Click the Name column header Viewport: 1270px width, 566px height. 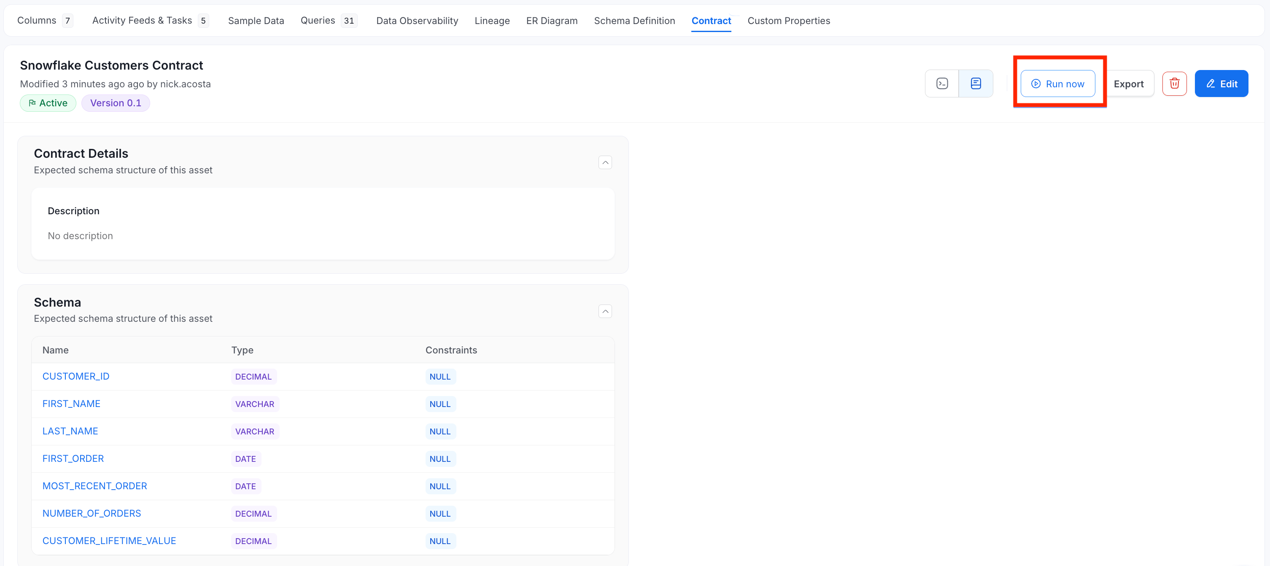pos(55,350)
